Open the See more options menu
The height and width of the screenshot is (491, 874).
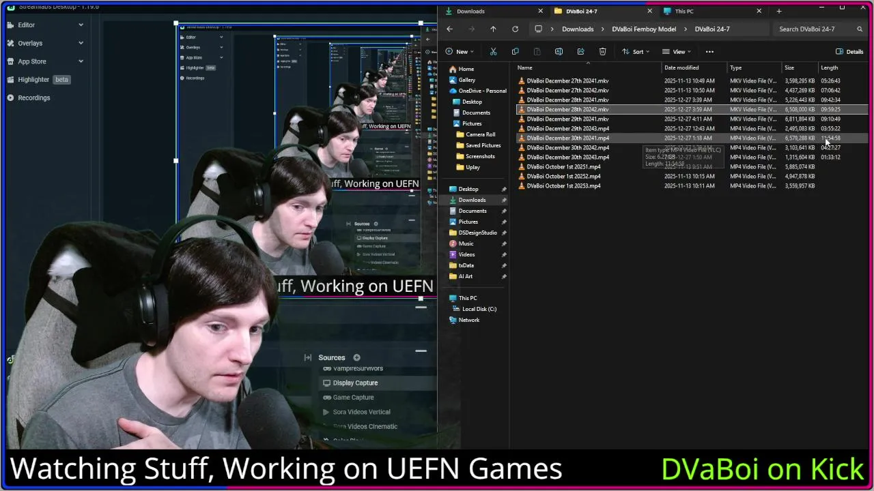tap(709, 52)
